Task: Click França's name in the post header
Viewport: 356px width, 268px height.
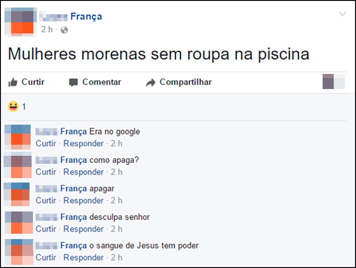Action: coord(87,16)
